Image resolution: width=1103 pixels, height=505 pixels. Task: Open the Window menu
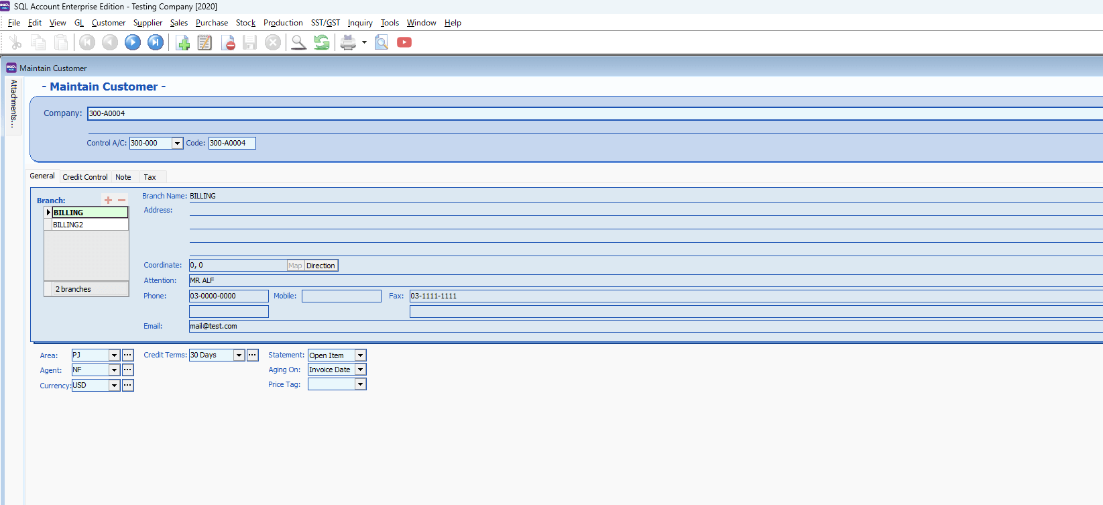tap(421, 23)
